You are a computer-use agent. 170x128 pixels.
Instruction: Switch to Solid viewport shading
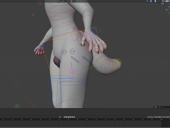coord(167,1)
